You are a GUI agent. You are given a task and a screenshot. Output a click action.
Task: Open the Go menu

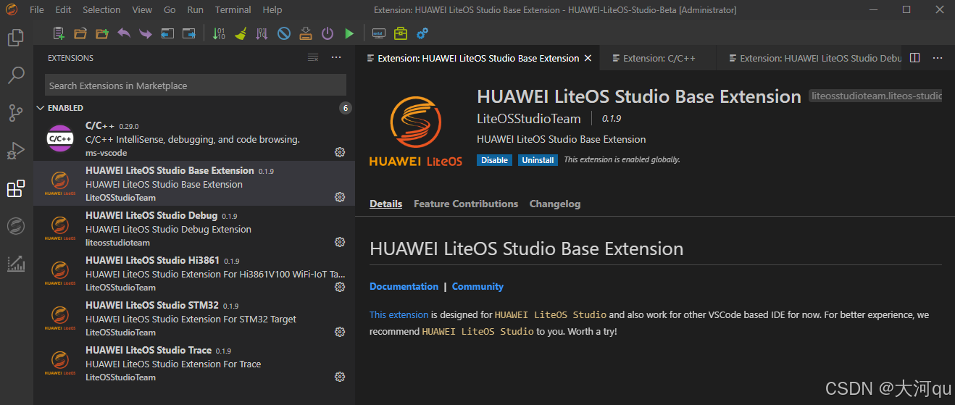[x=170, y=10]
